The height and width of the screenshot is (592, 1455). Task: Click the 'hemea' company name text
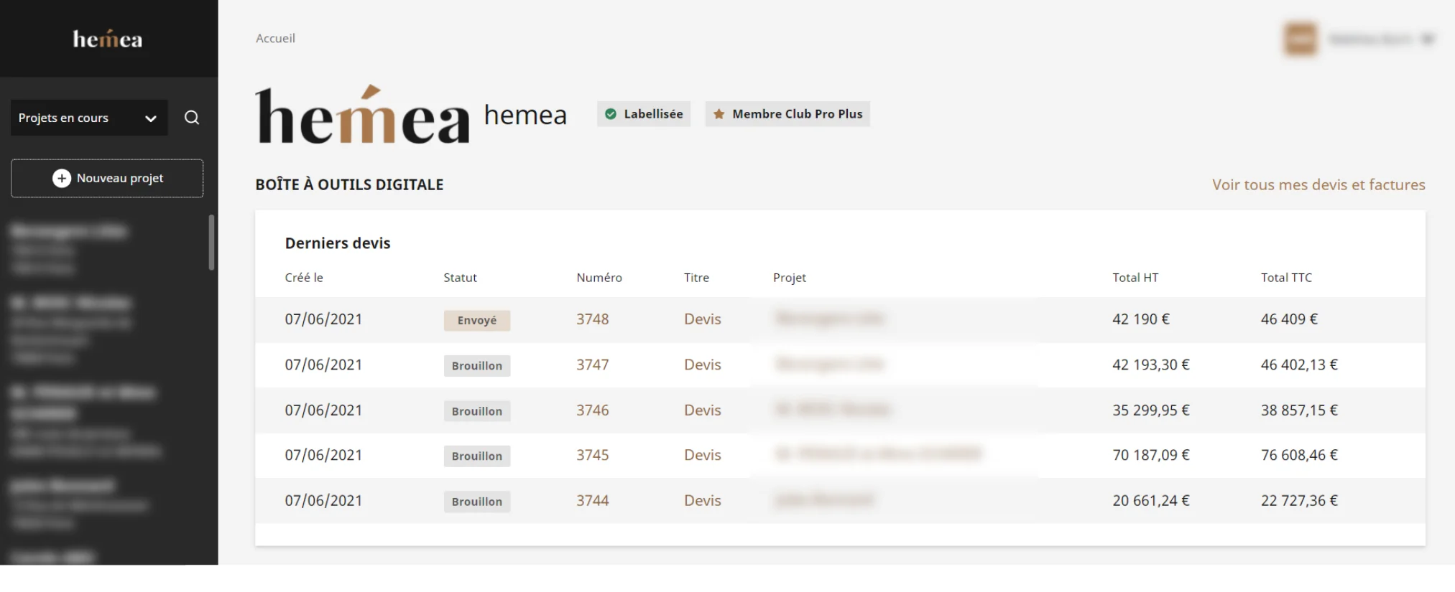pyautogui.click(x=525, y=115)
